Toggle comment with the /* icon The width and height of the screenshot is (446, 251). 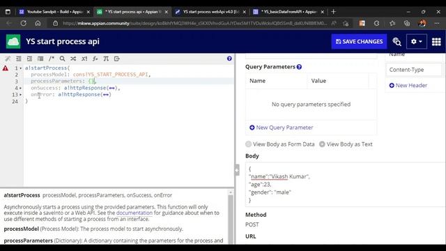click(51, 59)
